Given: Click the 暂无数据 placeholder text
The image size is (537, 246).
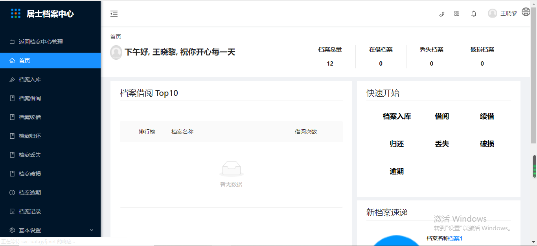Looking at the screenshot, I should (x=231, y=184).
